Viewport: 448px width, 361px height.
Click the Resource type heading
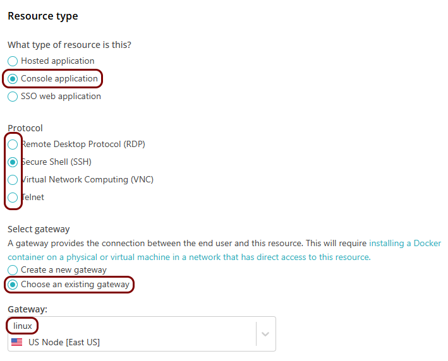(x=43, y=16)
